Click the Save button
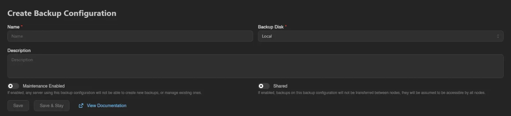Image resolution: width=511 pixels, height=116 pixels. [x=18, y=106]
